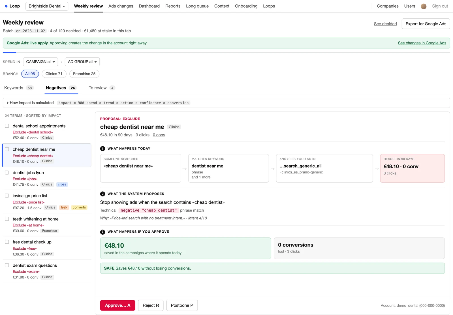
Task: Tick checkbox for dentist exam questions
Action: [x=7, y=265]
